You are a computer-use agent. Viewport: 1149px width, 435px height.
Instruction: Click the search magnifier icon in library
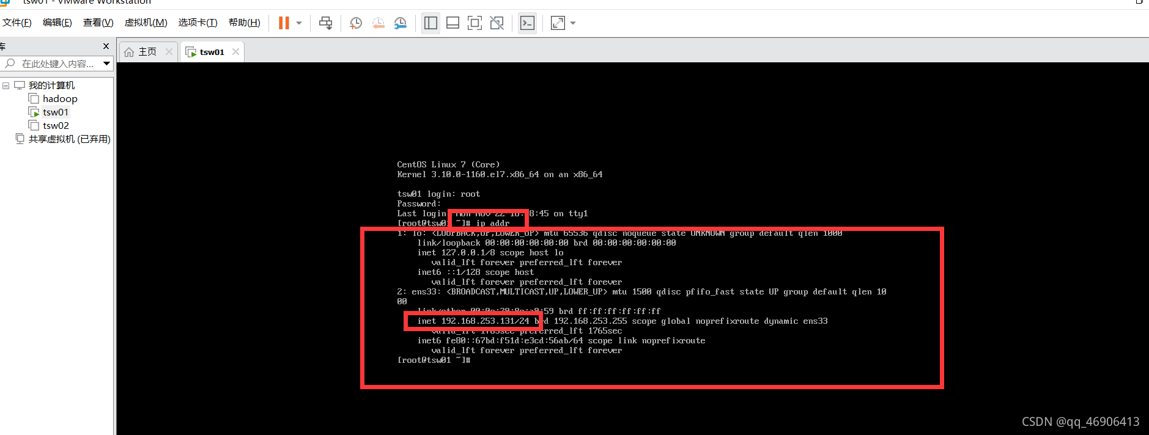(10, 64)
